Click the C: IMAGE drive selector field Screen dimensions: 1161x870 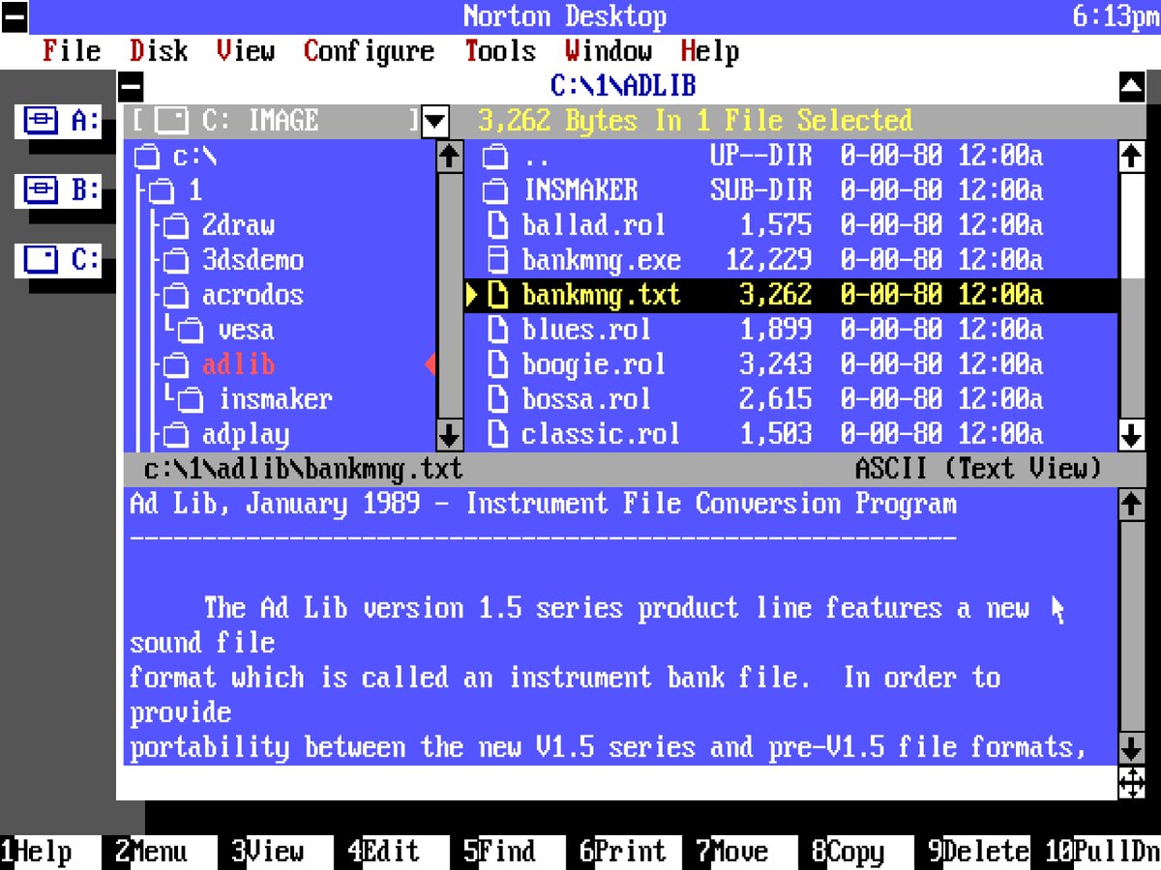tap(277, 121)
